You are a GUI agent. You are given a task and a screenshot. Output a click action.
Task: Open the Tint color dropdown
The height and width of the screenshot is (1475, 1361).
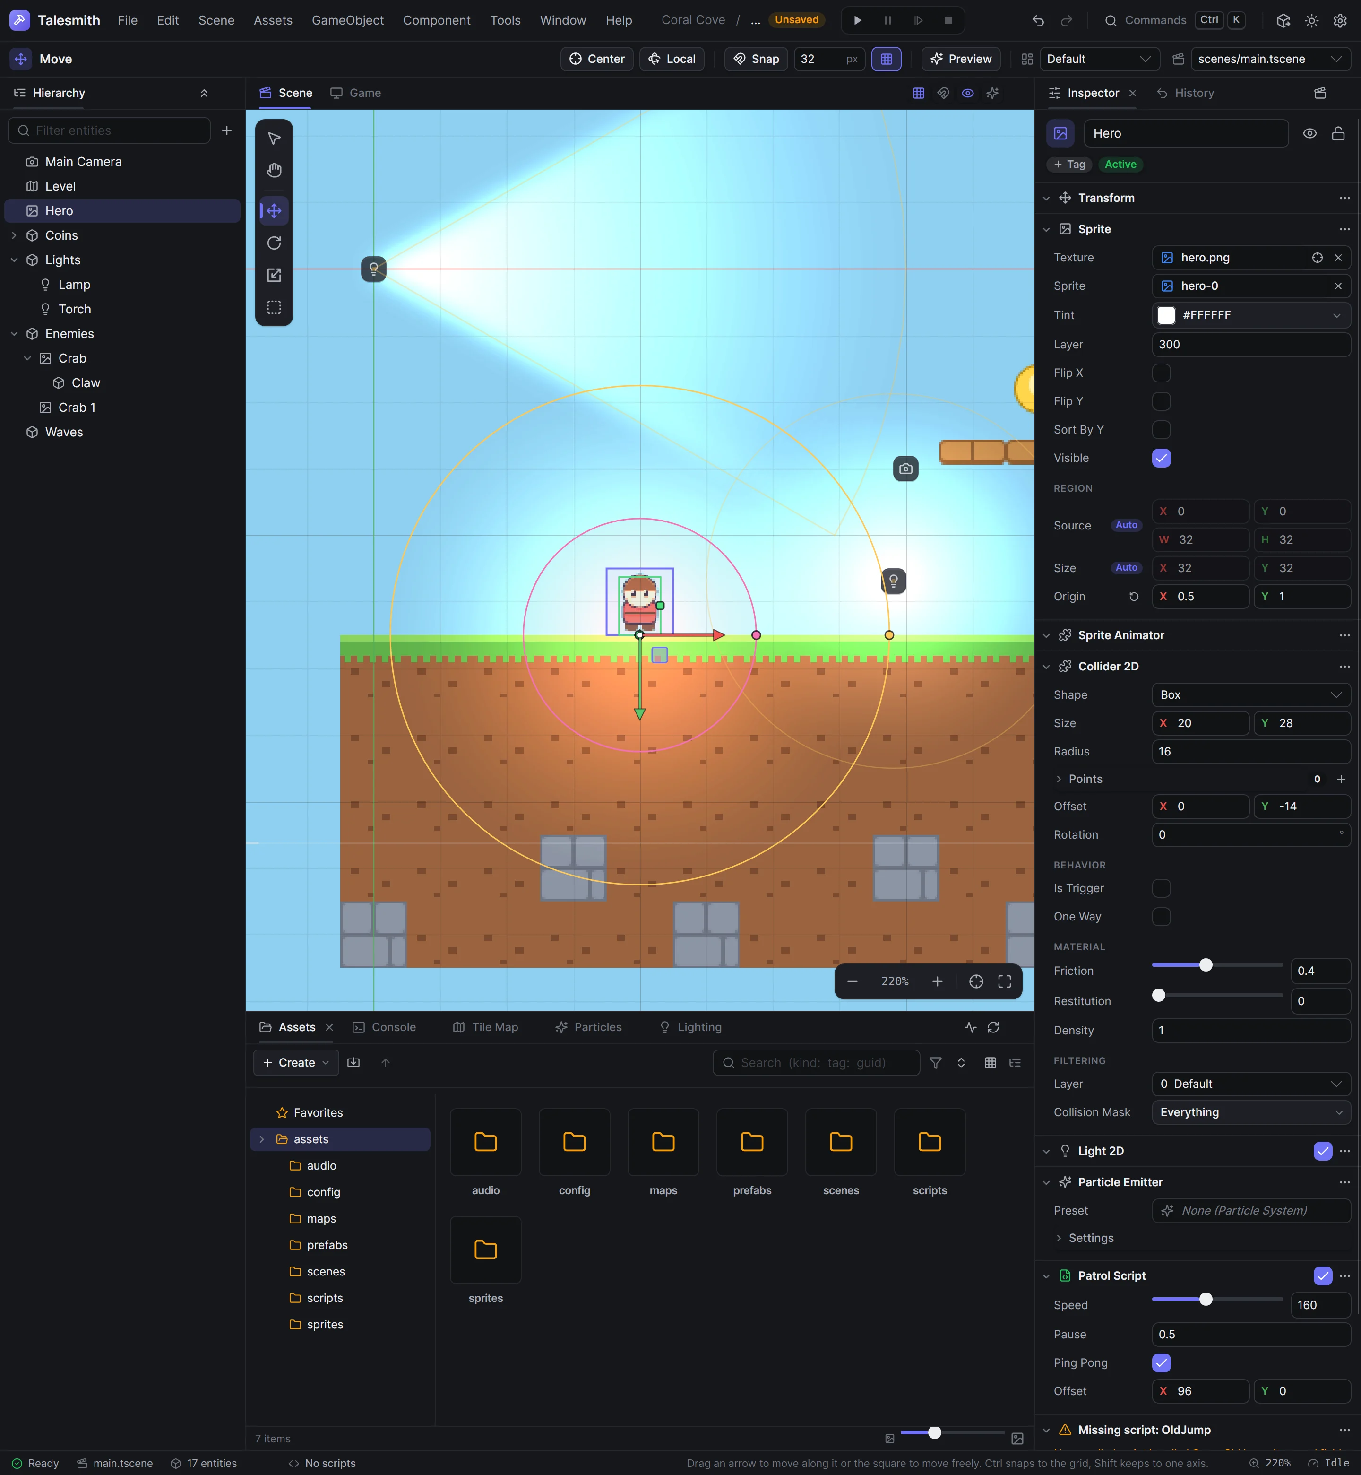click(1250, 315)
